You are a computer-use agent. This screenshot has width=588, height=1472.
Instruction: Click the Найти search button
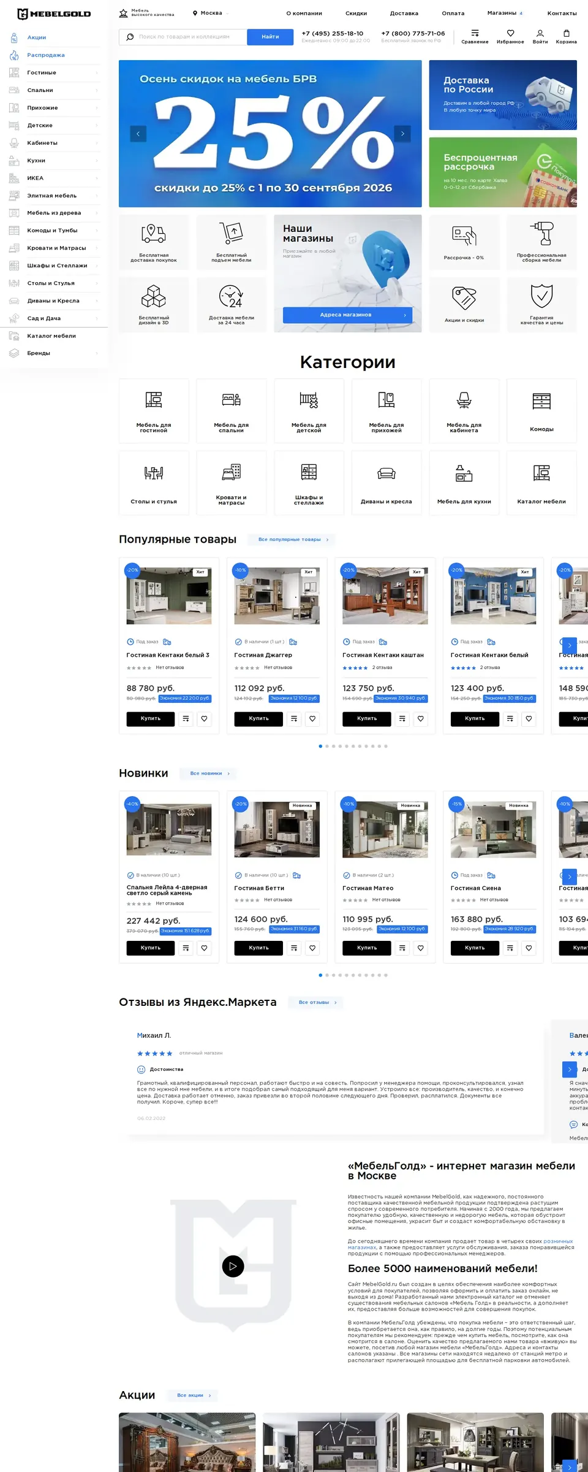pos(270,37)
